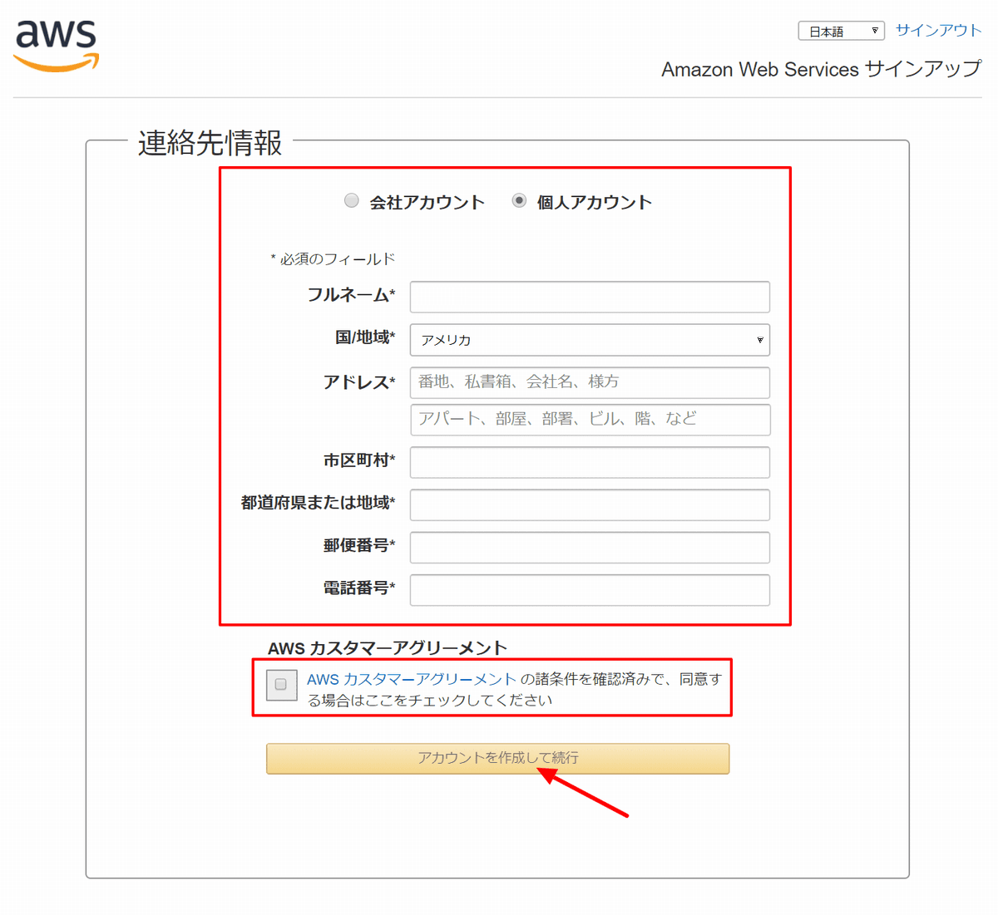Viewport: 998px width, 915px height.
Task: Click the 郵便番号 postal code field
Action: pos(589,548)
